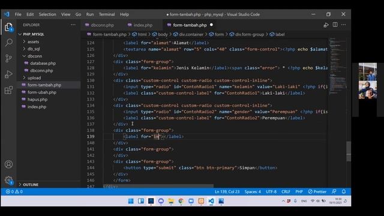
Task: Open Visual Studio Code taskbar icon
Action: pos(211,201)
